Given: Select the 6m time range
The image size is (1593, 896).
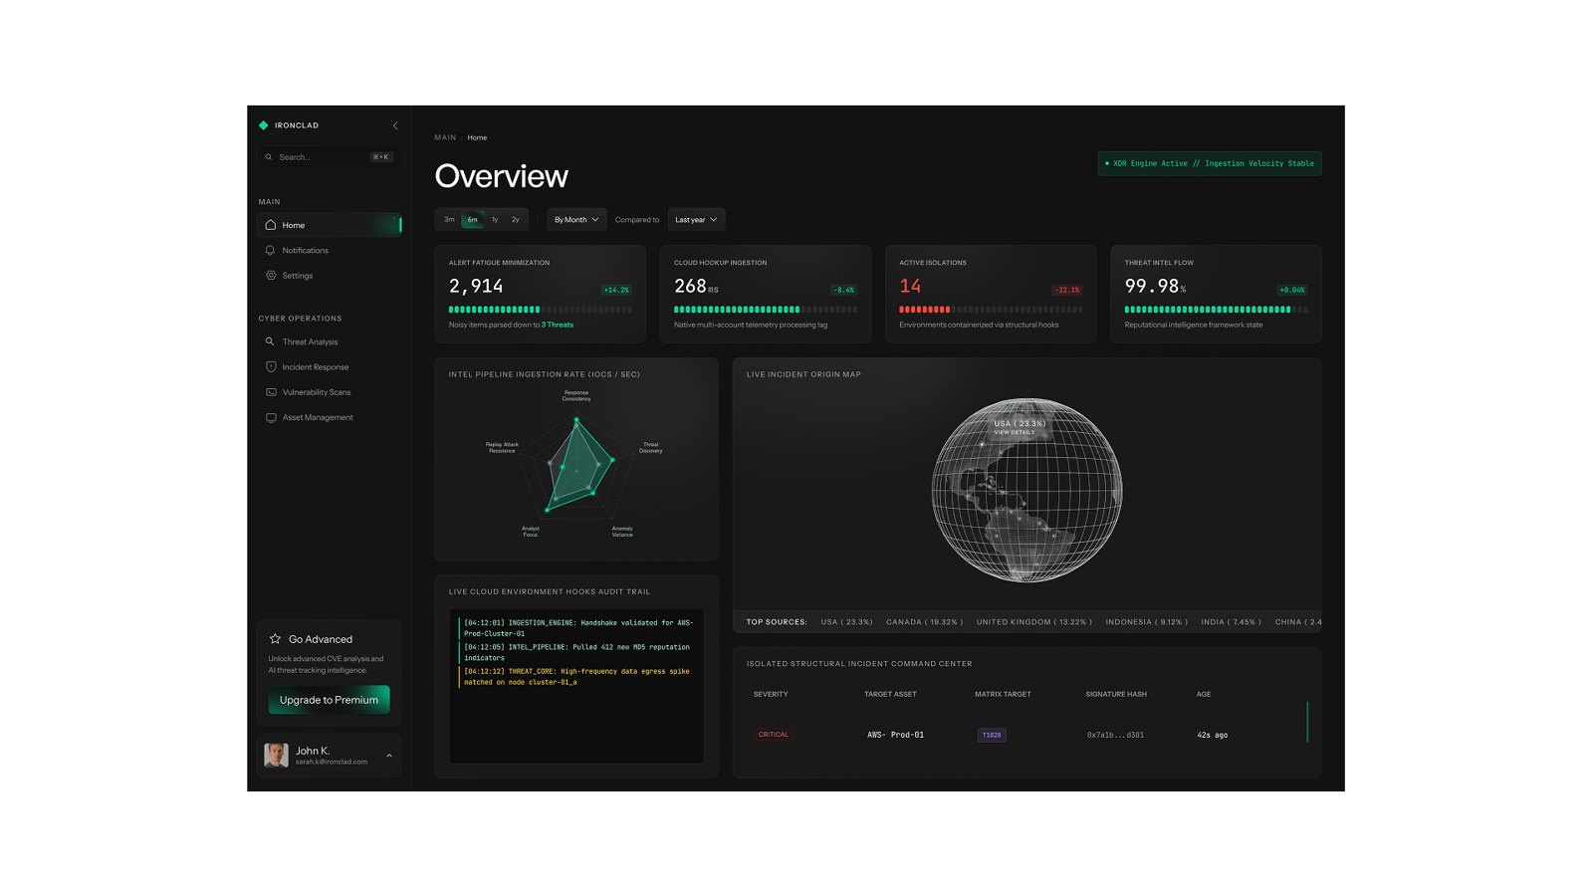Looking at the screenshot, I should (x=472, y=220).
